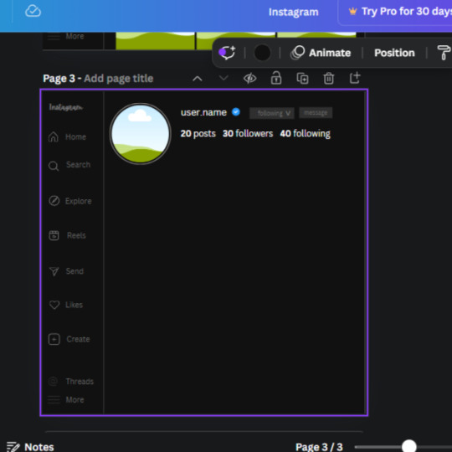Select the More label on Page 3

[x=74, y=400]
